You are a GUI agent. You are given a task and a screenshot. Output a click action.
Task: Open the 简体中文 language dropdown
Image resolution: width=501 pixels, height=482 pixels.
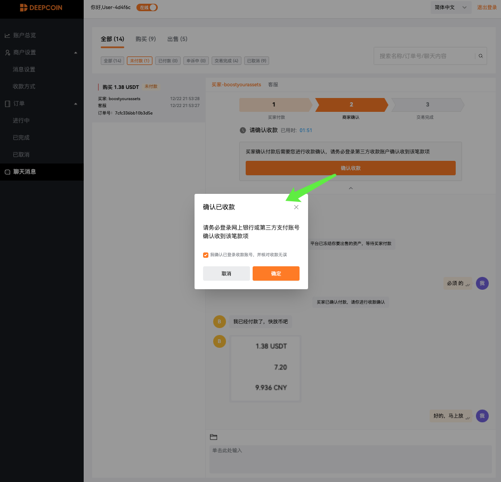click(x=450, y=7)
